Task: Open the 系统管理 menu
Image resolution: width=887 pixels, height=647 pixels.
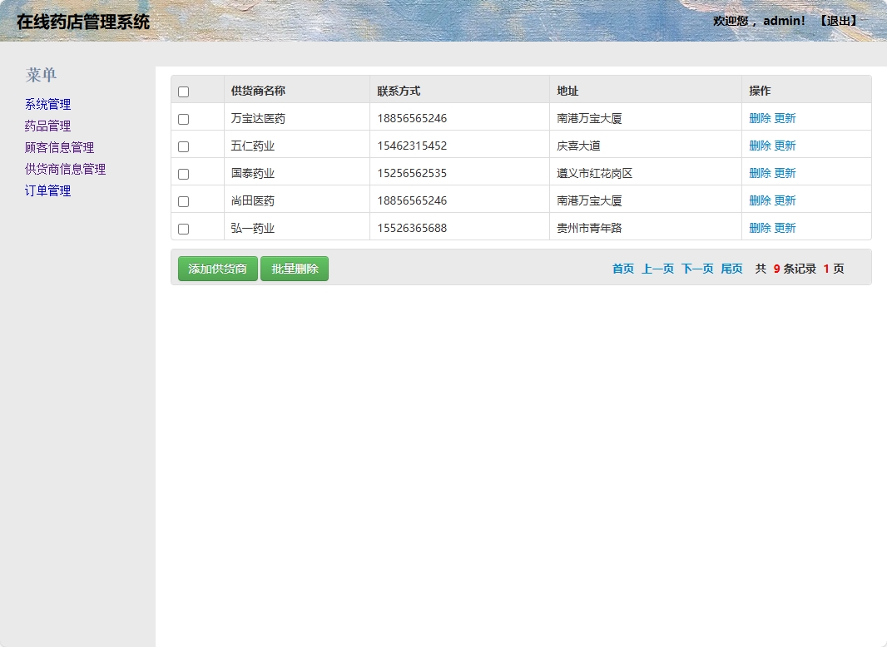Action: tap(47, 104)
